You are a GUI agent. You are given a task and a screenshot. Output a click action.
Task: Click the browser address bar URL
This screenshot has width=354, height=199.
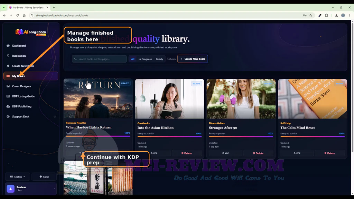(x=62, y=15)
